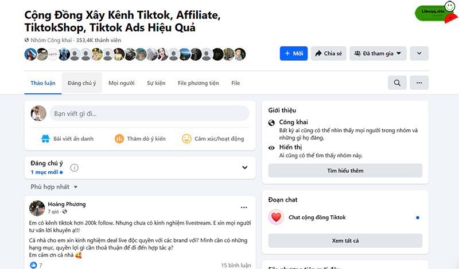
Task: Open the 1 mục mới link
Action: 46,172
